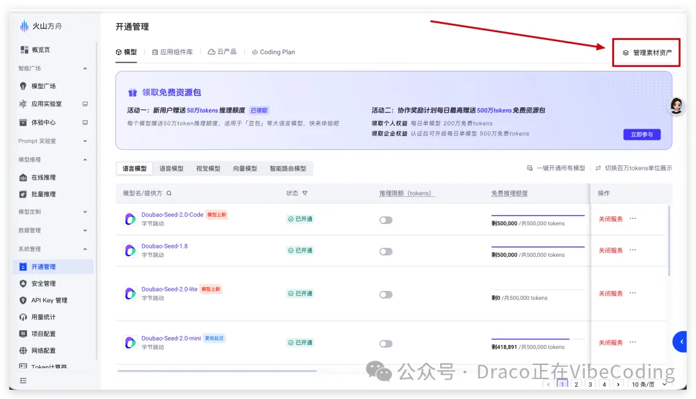
Task: Click search icon beside 模型名/提供方
Action: 169,193
